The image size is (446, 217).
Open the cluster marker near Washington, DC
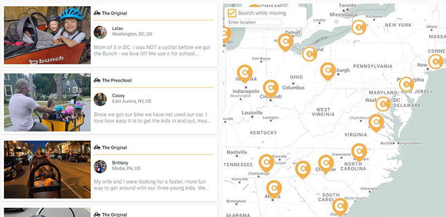tap(383, 104)
